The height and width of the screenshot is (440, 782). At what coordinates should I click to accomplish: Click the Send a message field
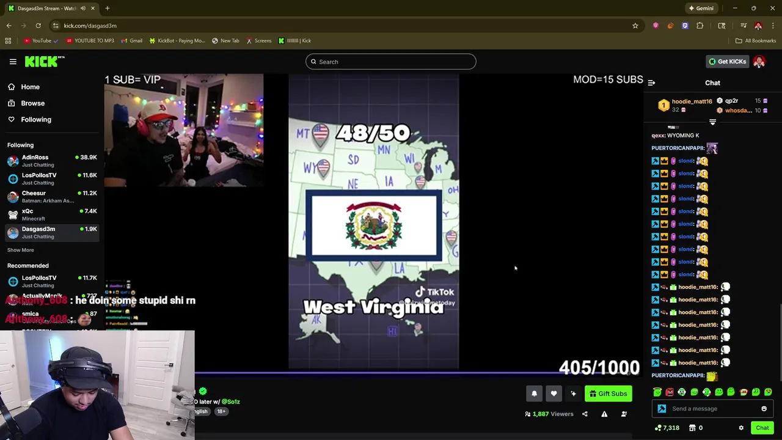(x=713, y=409)
